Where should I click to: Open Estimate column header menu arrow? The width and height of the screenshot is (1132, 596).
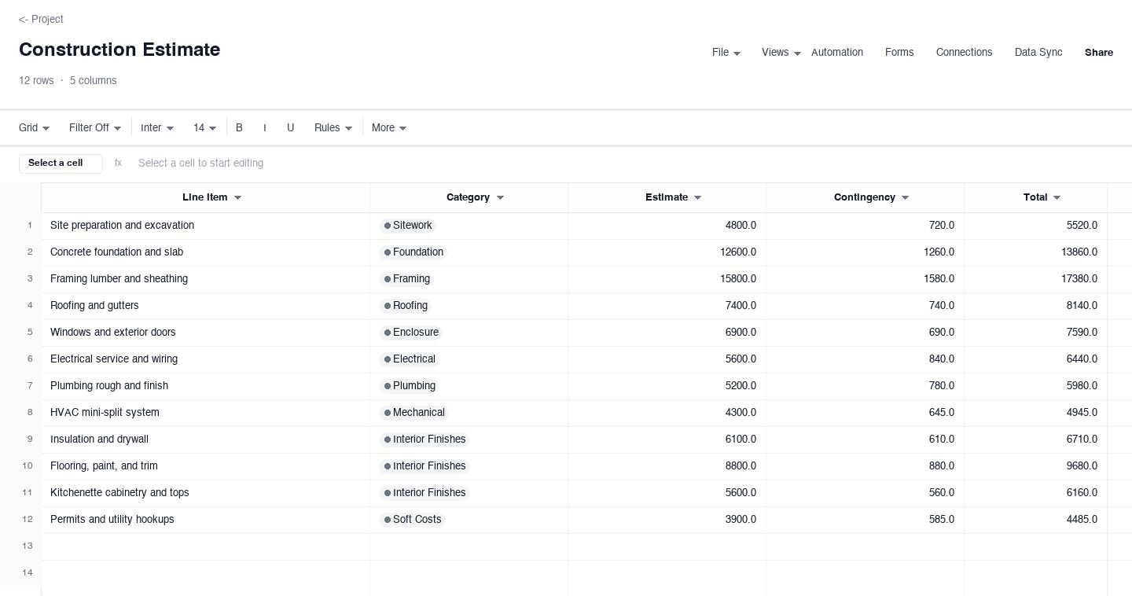(x=697, y=198)
